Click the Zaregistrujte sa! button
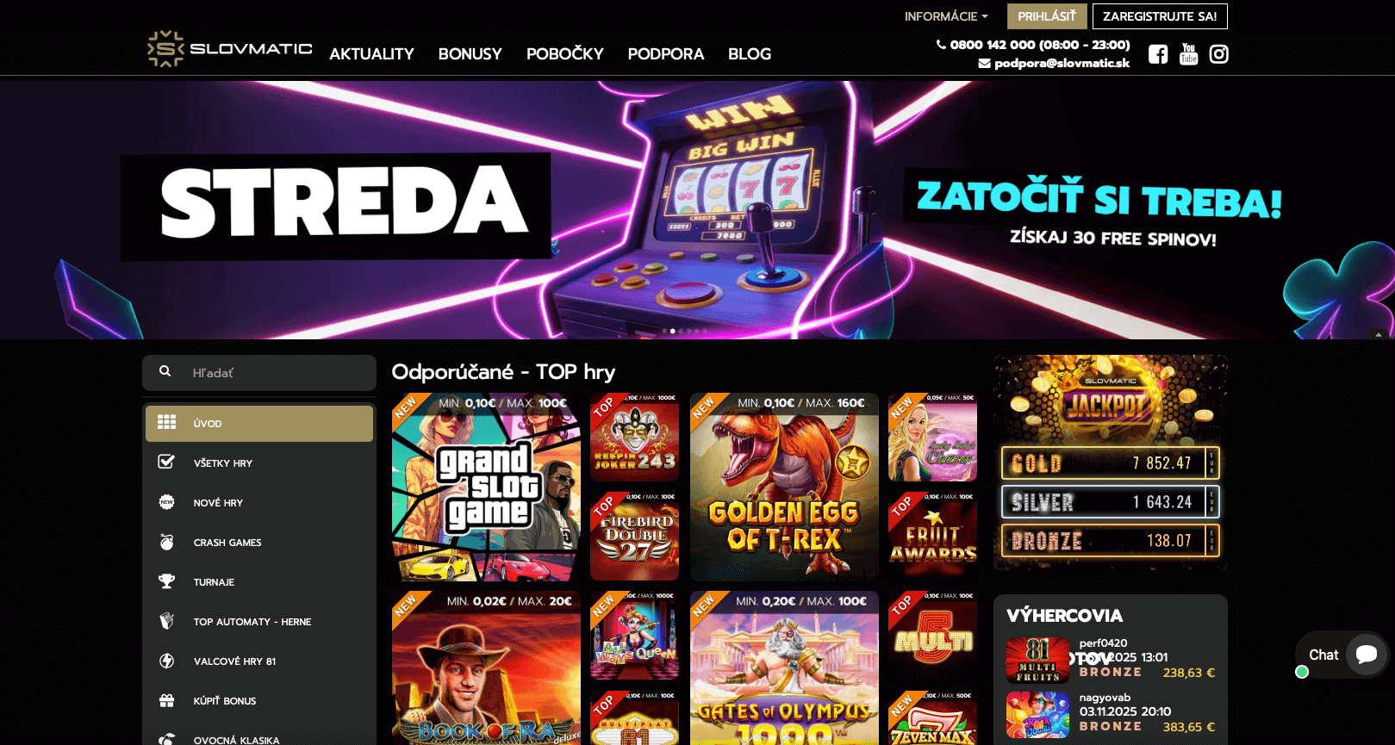Screen dimensions: 1395x745 (x=1160, y=16)
